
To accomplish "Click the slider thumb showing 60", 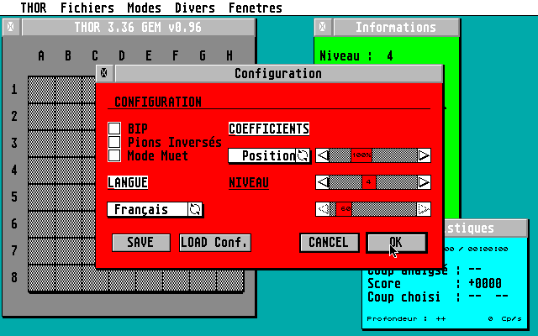I will coord(344,209).
